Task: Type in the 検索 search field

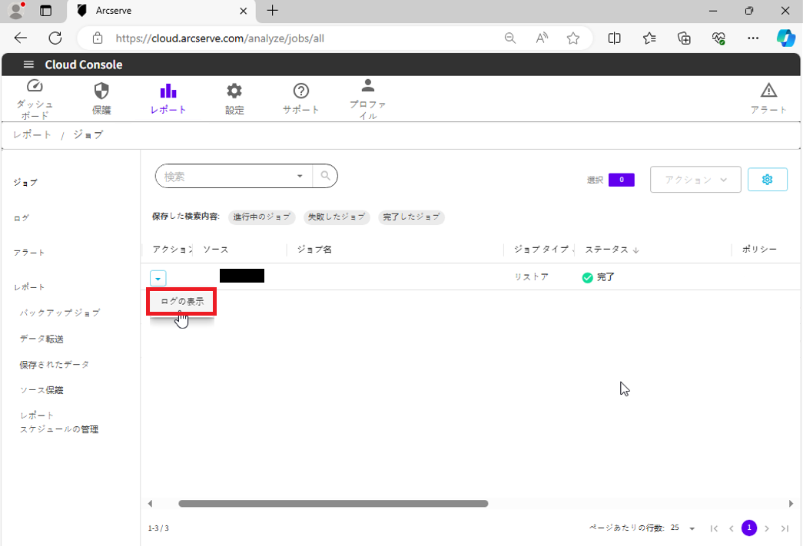Action: tap(227, 176)
